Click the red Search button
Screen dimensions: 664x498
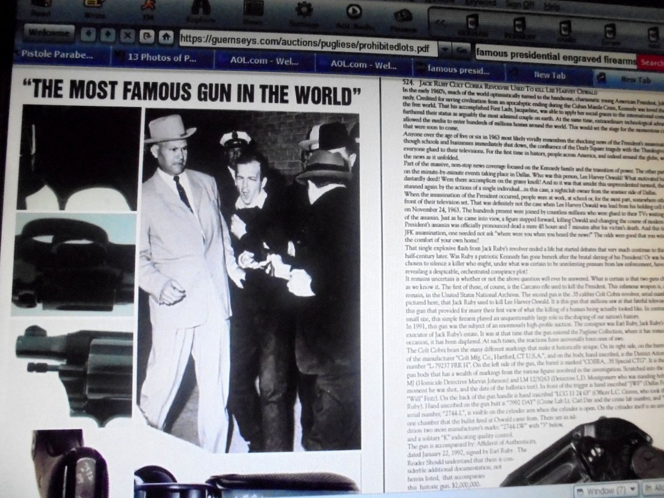650,62
